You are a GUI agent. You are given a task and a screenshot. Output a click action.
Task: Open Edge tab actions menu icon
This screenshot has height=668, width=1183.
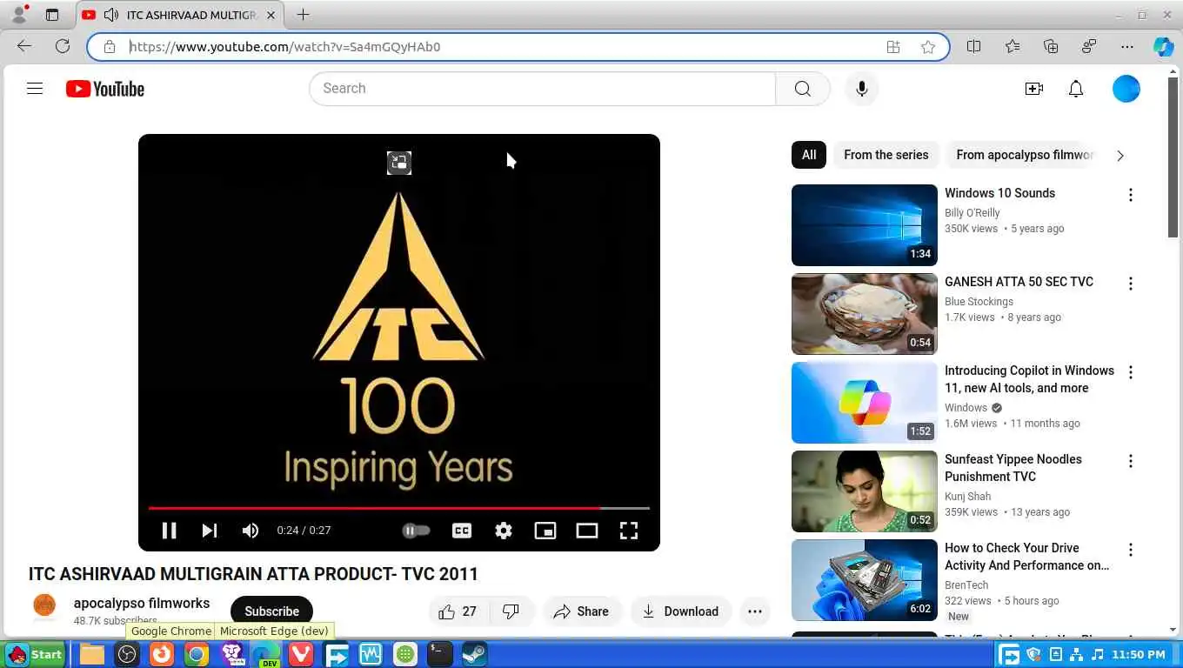point(52,15)
